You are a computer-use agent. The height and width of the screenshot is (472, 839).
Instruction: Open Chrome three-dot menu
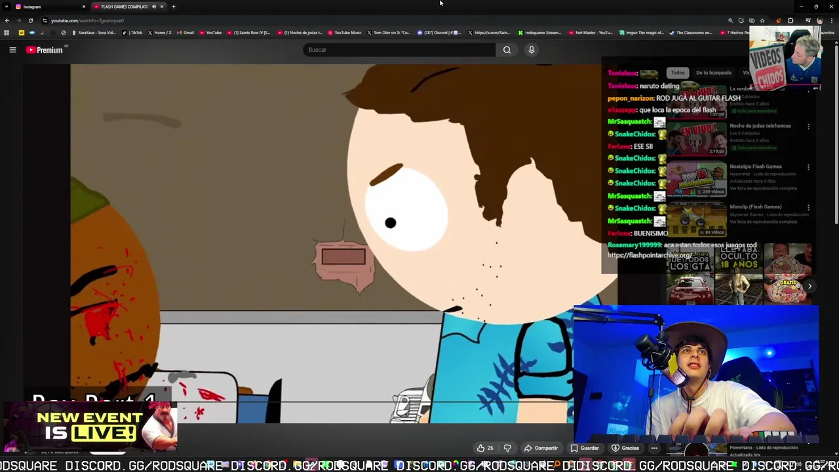click(x=831, y=20)
